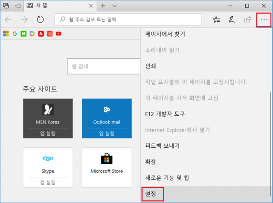
Task: Close the 새 탭 tab
Action: pyautogui.click(x=91, y=6)
